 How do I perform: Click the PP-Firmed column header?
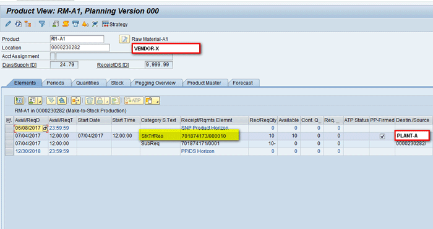point(382,120)
